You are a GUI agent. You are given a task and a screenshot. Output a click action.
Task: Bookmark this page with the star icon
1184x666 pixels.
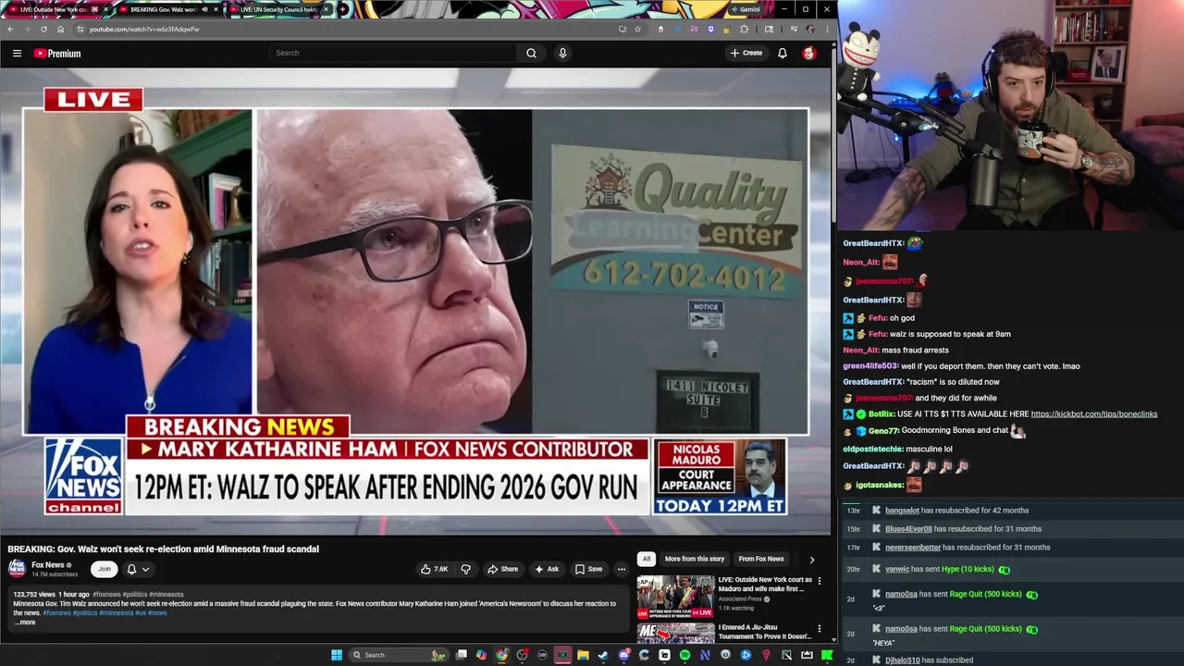[x=637, y=29]
